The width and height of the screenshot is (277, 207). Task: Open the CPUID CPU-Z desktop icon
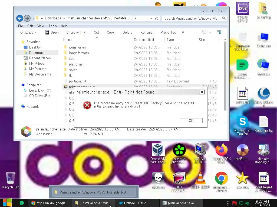coord(242,12)
